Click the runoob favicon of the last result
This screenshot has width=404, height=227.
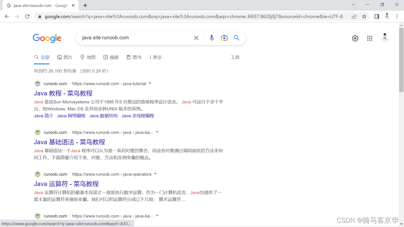(38, 216)
